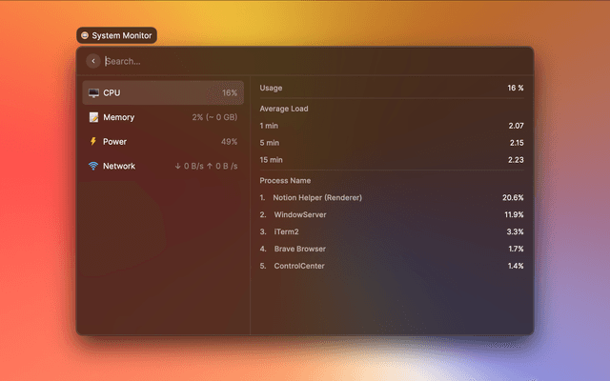Image resolution: width=610 pixels, height=381 pixels.
Task: Click the back arrow button
Action: pos(93,61)
